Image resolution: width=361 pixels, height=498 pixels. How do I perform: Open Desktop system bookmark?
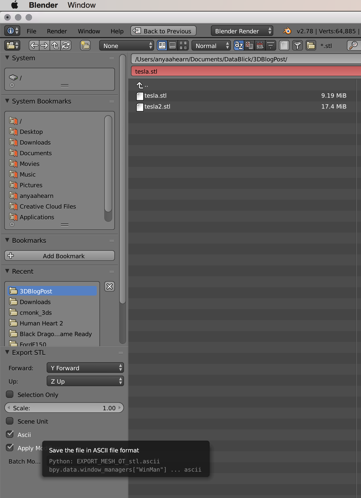pyautogui.click(x=31, y=132)
